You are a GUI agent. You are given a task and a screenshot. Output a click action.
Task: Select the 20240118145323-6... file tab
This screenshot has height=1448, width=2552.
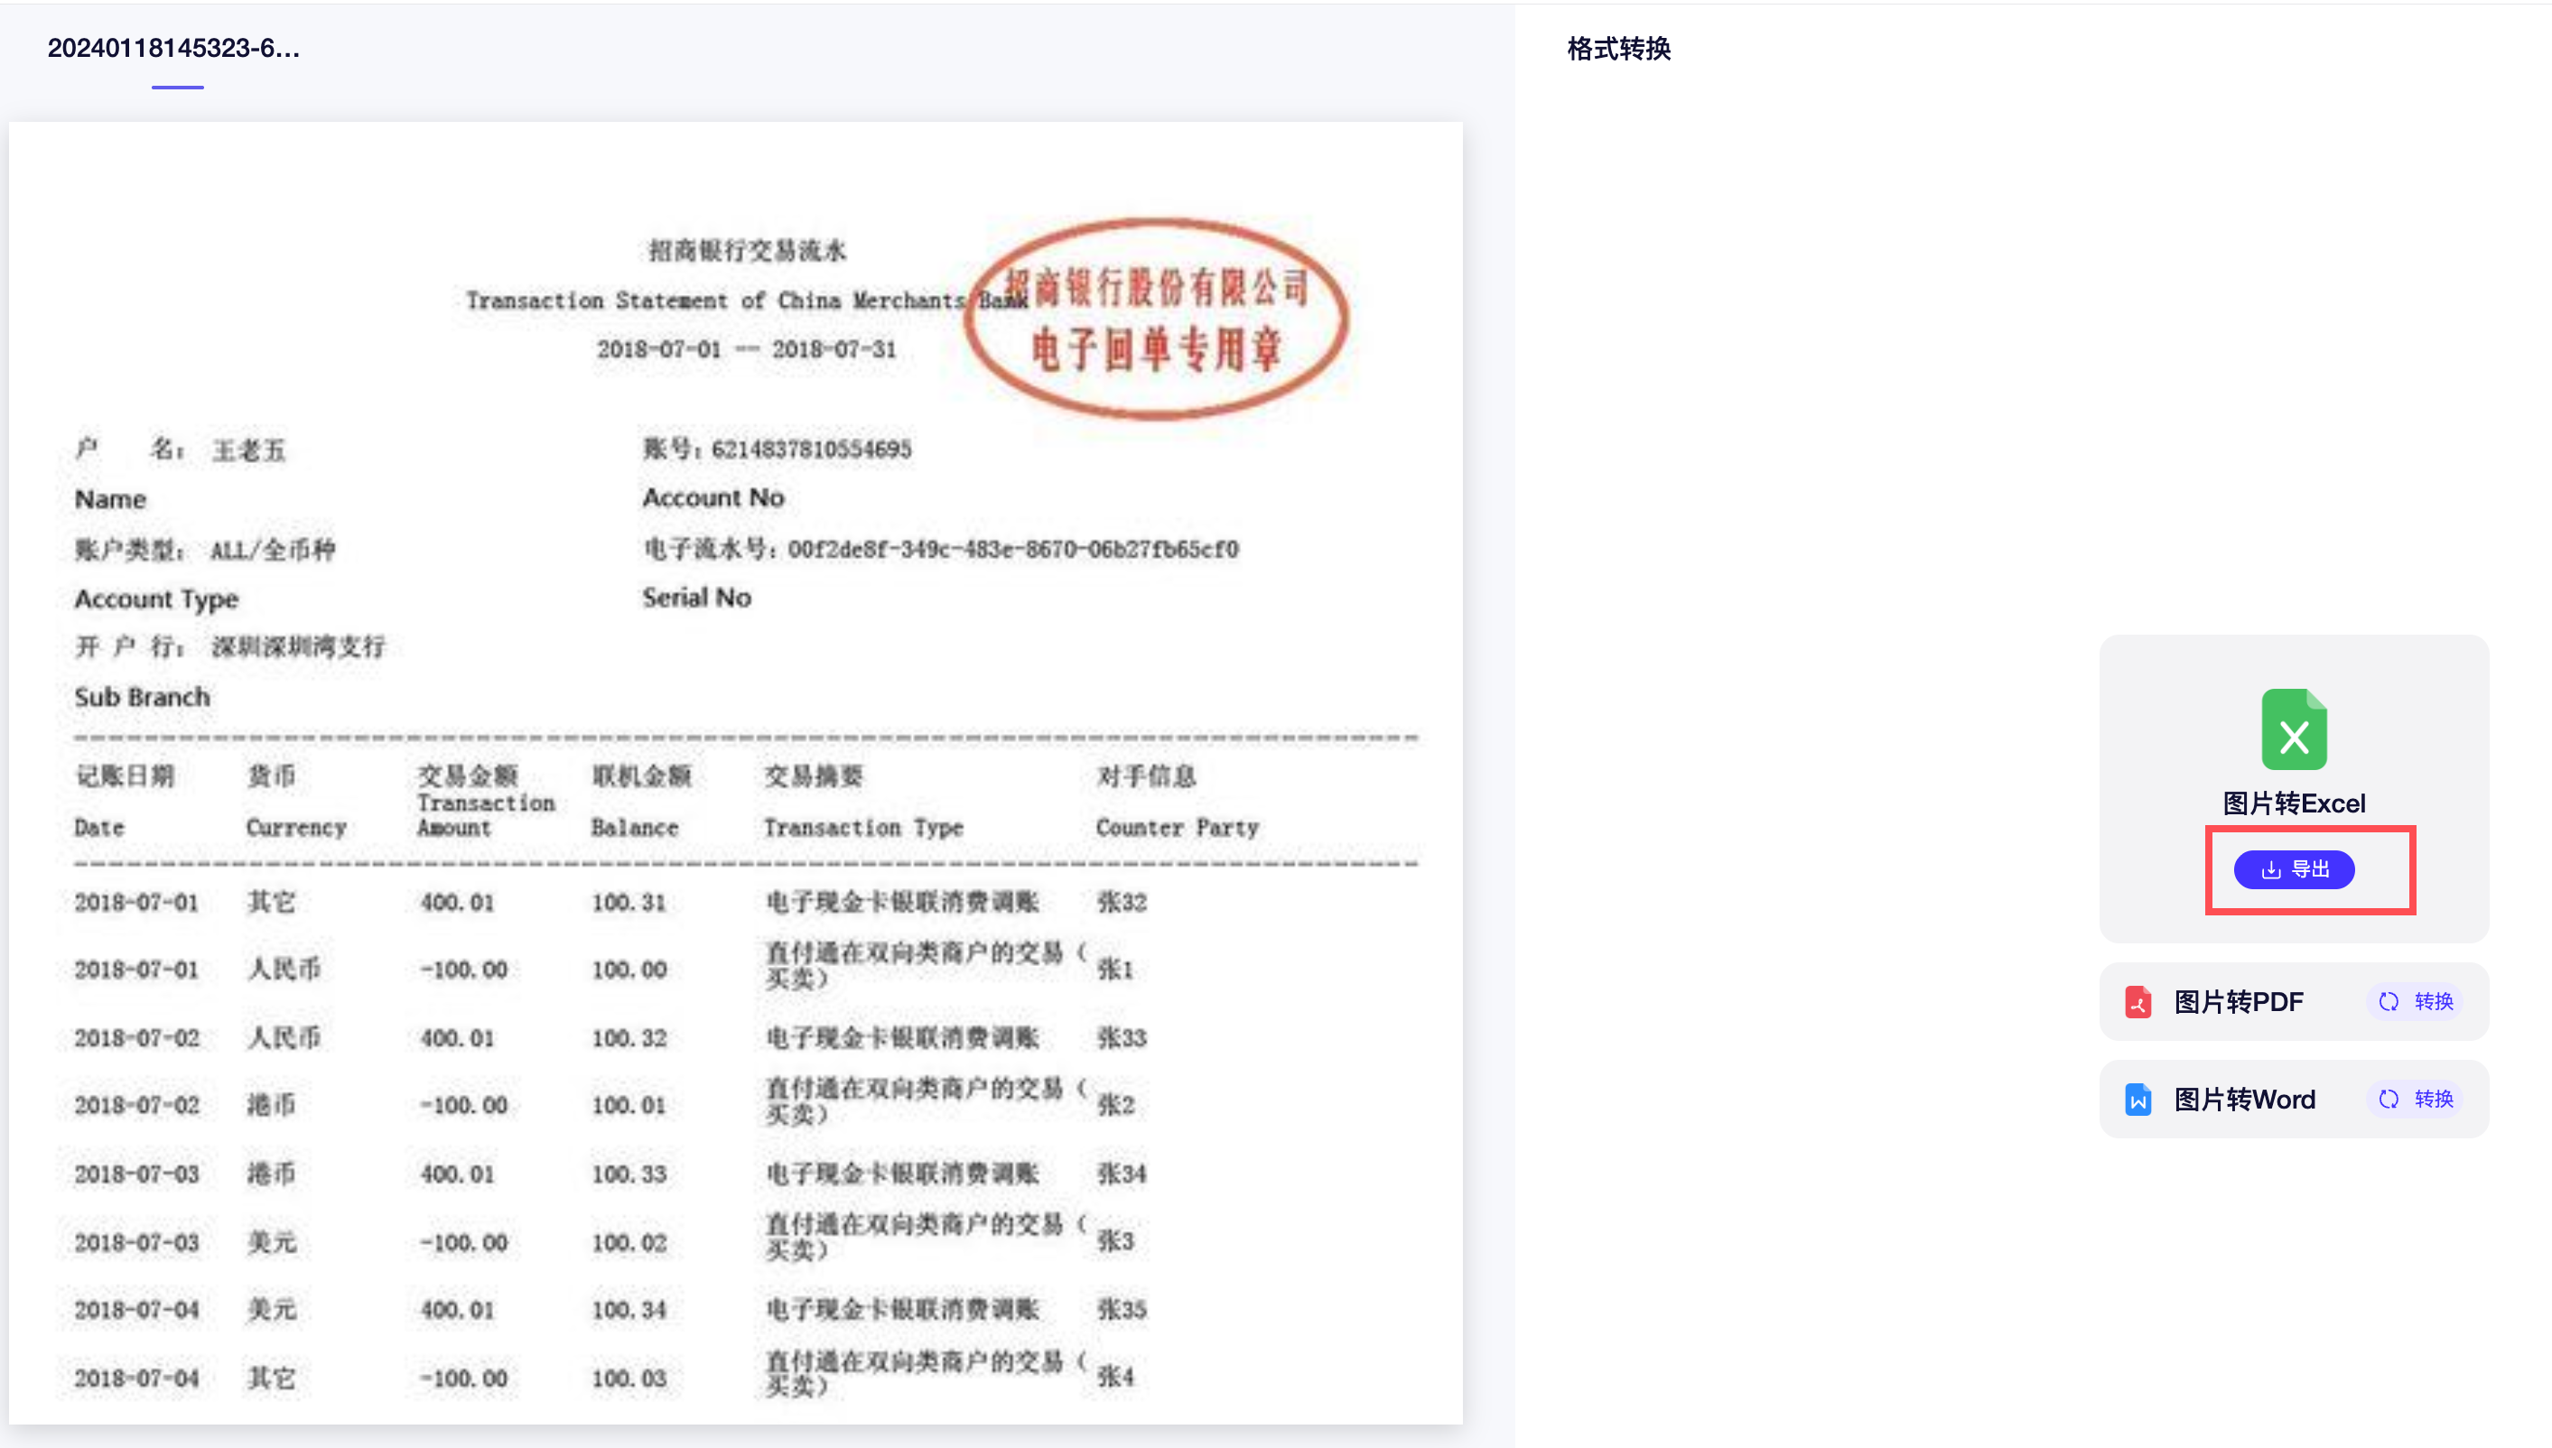tap(174, 48)
